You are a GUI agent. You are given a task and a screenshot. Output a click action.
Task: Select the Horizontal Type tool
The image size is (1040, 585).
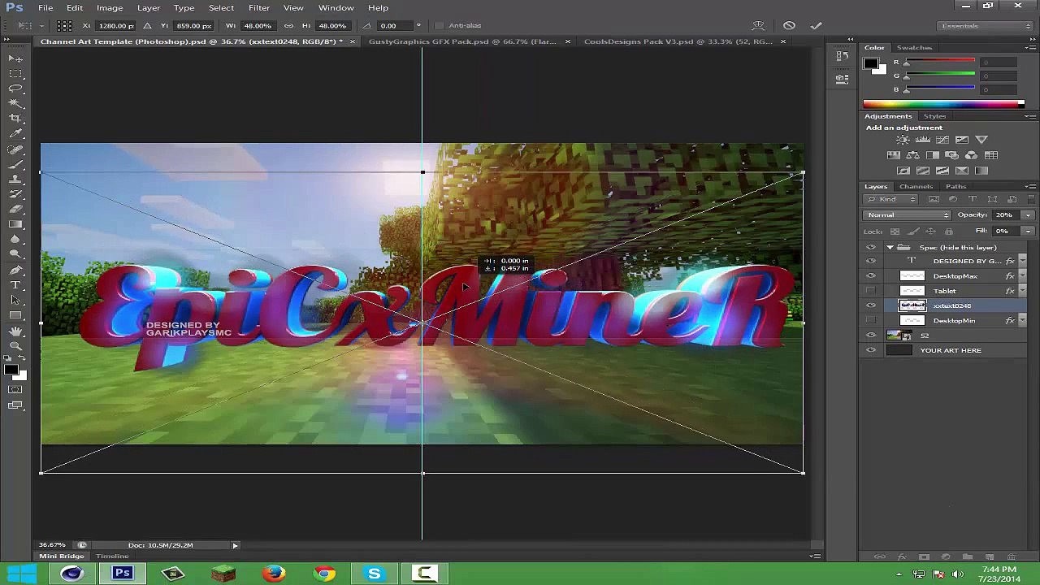coord(15,285)
